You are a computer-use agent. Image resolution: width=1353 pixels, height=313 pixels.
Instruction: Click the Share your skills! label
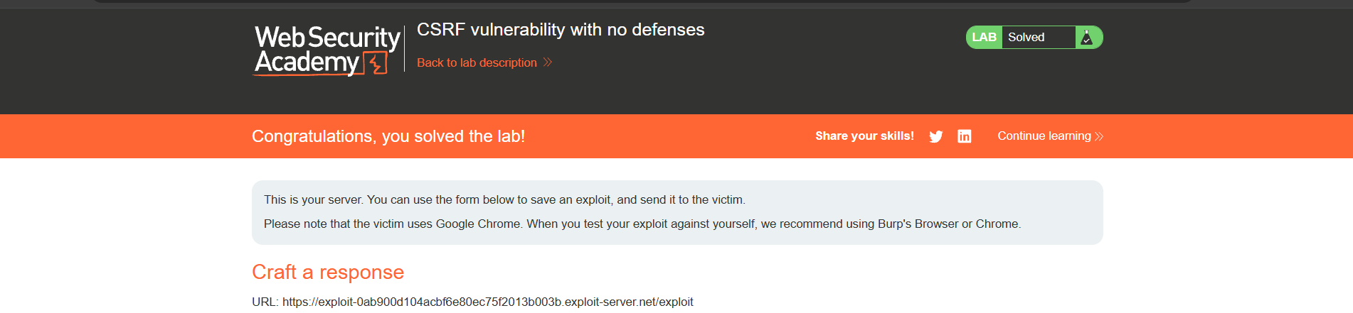[x=864, y=136]
